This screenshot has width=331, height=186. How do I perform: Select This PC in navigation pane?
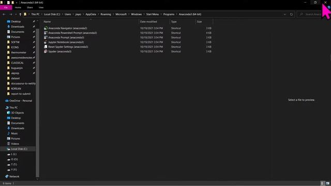pyautogui.click(x=13, y=107)
